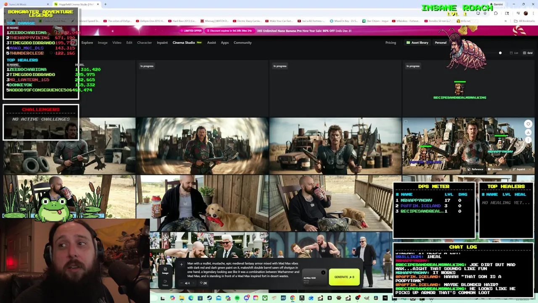Open the Image menu in the top navigation
The image size is (538, 303).
point(103,43)
